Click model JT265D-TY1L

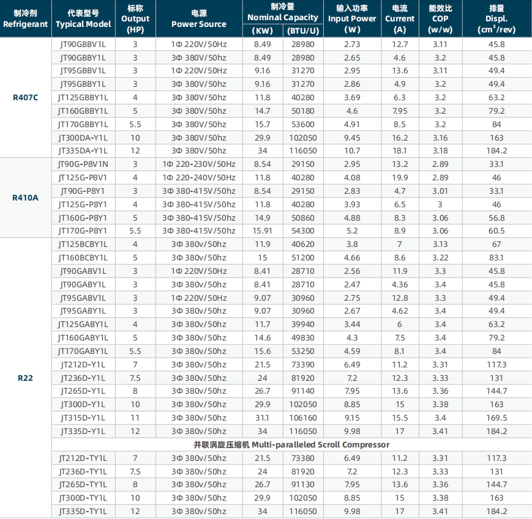[83, 485]
